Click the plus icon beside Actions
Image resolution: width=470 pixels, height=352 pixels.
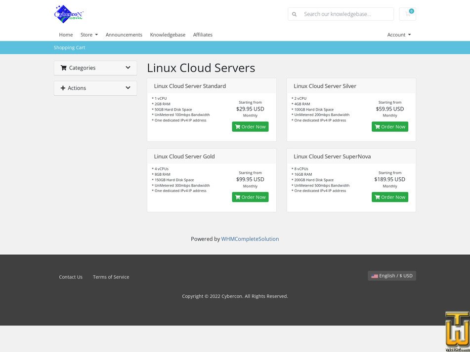pyautogui.click(x=63, y=88)
